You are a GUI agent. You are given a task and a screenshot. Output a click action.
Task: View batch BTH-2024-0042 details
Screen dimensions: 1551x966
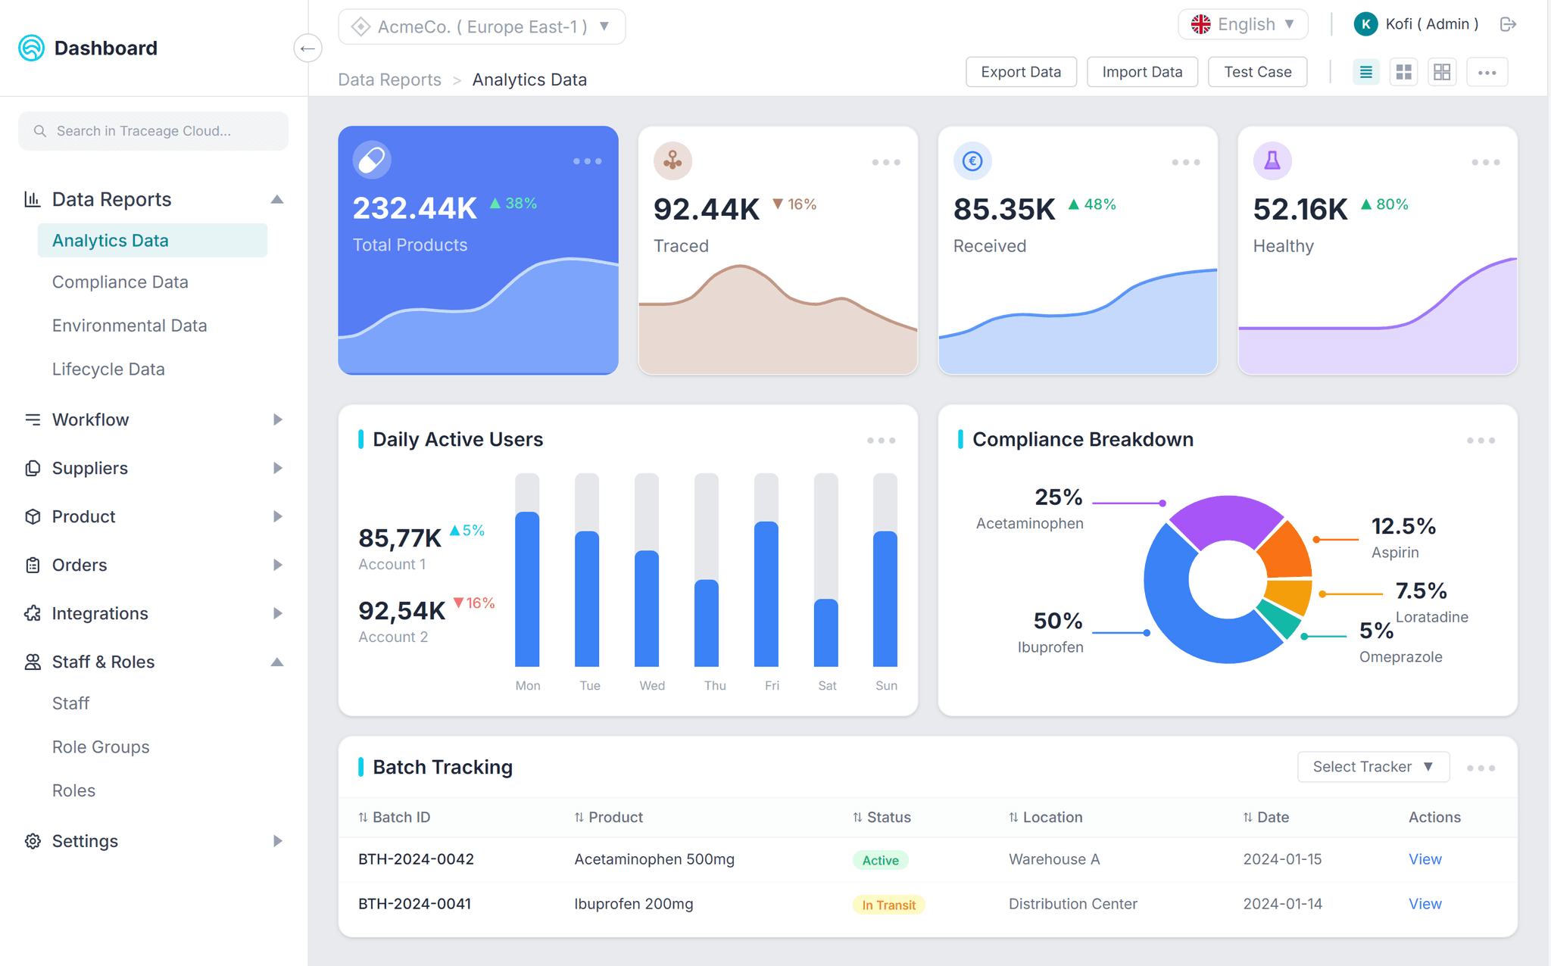1424,859
